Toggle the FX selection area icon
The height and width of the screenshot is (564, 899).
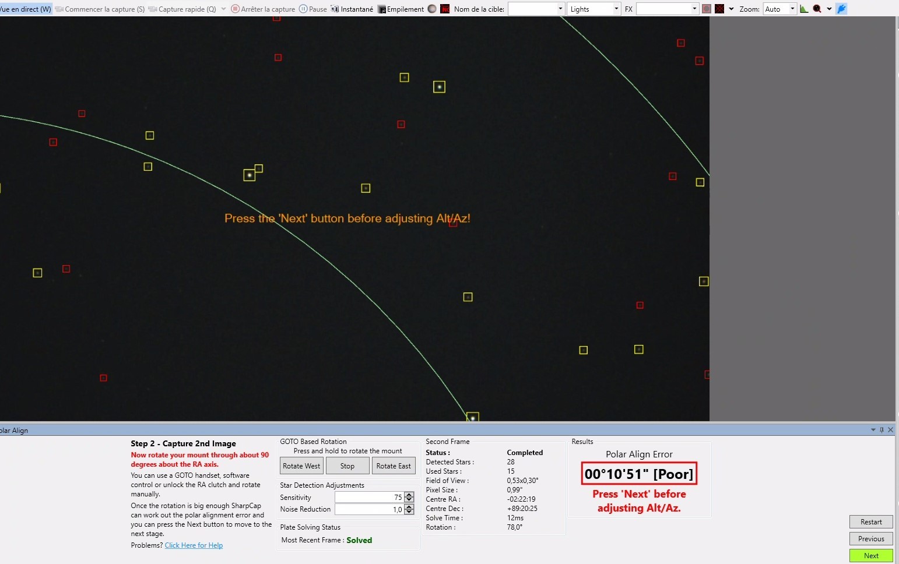(x=707, y=9)
